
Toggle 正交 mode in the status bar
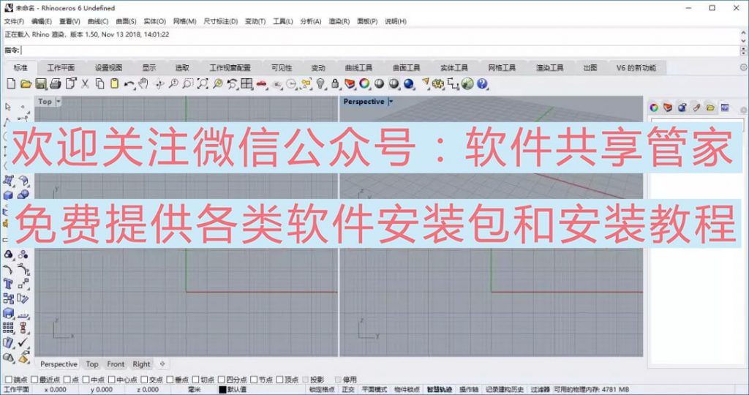[348, 390]
